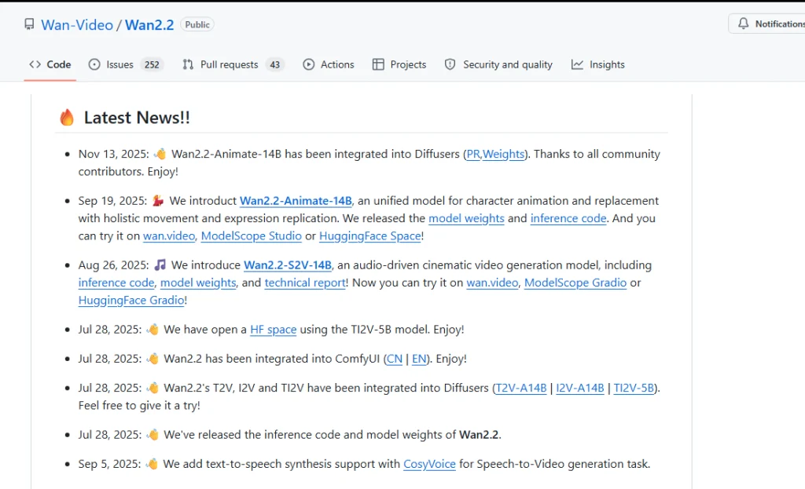805x489 pixels.
Task: Open the technical report link
Action: [x=305, y=283]
